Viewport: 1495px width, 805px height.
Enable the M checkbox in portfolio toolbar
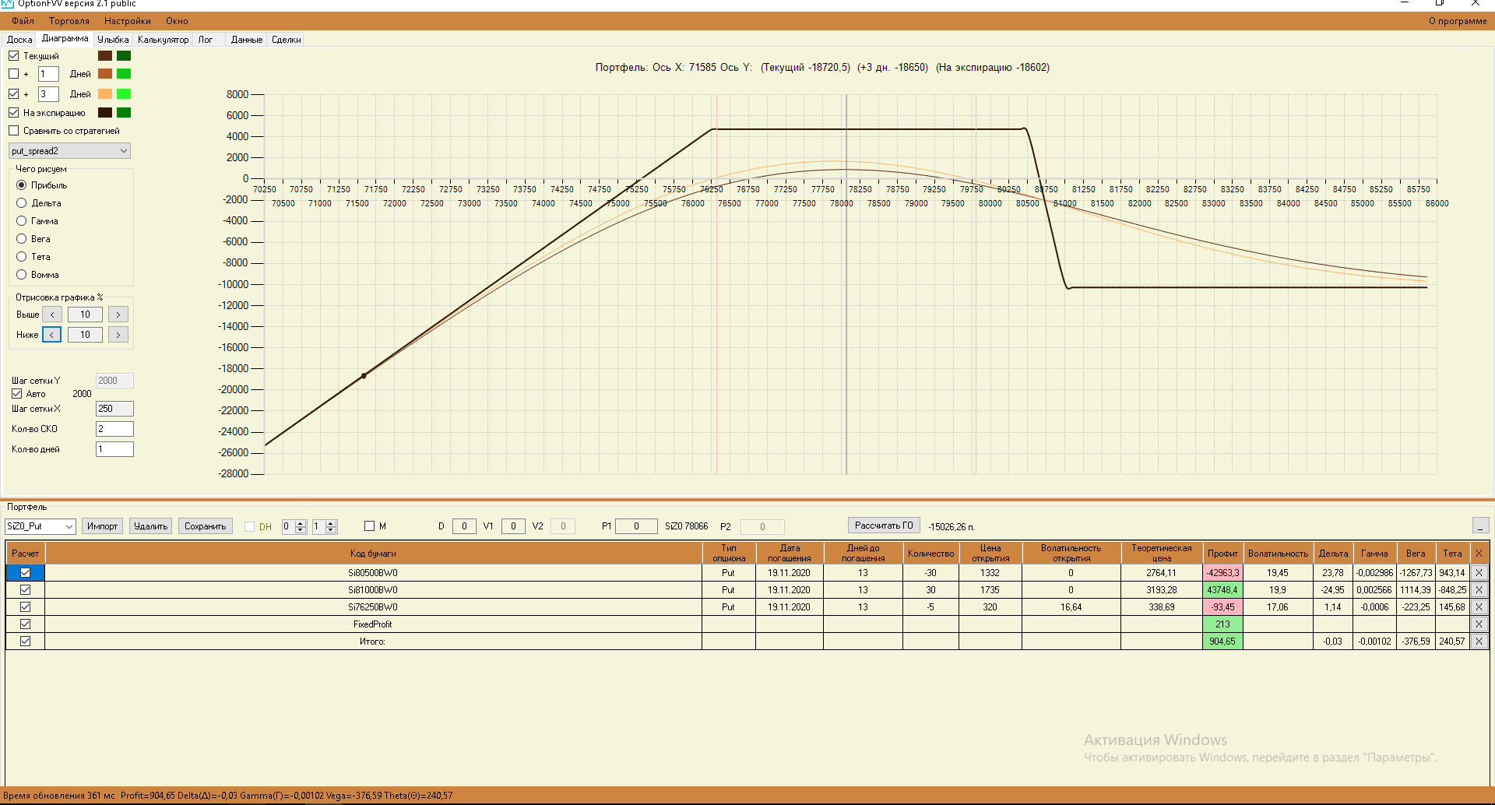[370, 526]
